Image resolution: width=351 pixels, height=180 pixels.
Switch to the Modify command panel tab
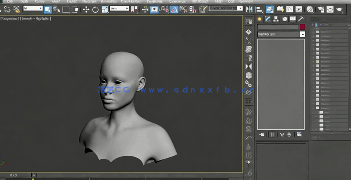pyautogui.click(x=268, y=19)
